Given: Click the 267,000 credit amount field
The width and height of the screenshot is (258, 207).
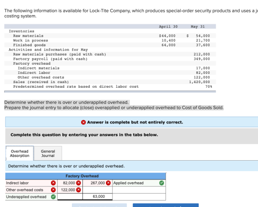Looking at the screenshot, I should coord(98,183).
